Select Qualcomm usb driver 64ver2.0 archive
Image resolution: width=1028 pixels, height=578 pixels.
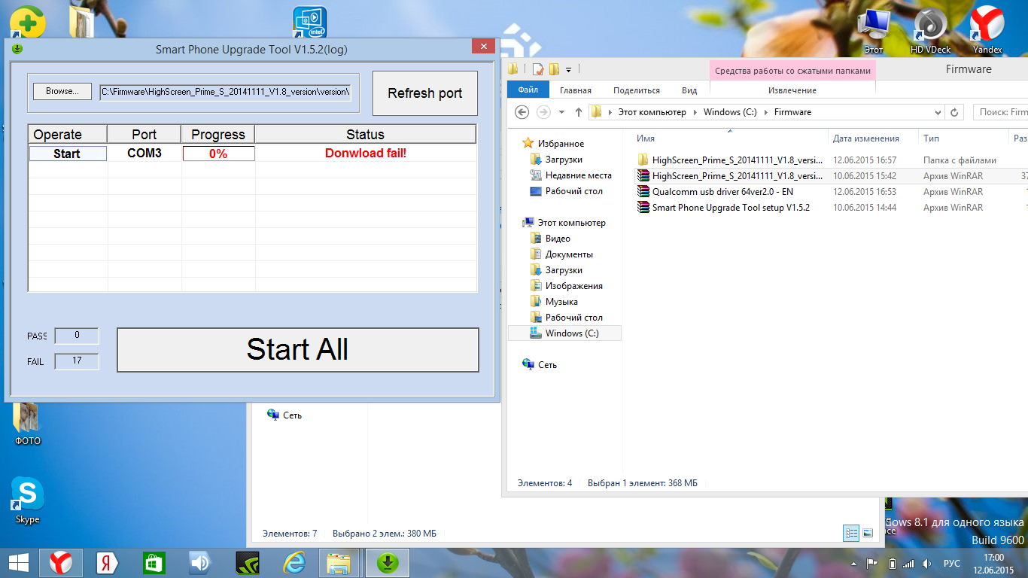(x=722, y=192)
